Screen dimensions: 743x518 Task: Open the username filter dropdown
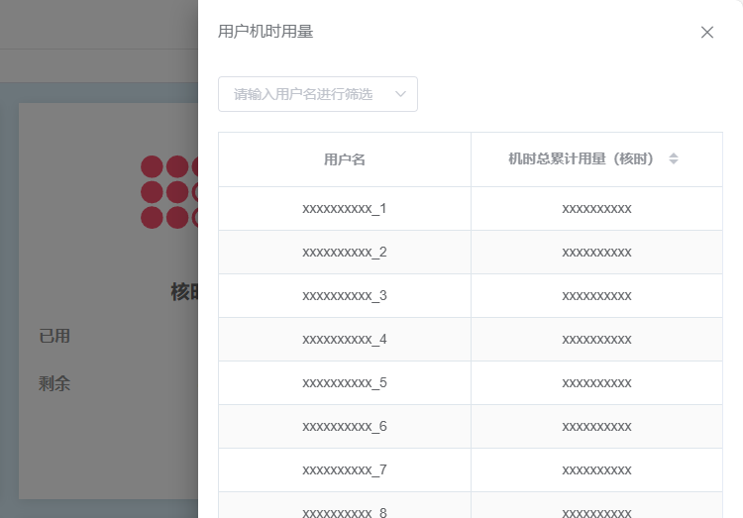point(317,94)
